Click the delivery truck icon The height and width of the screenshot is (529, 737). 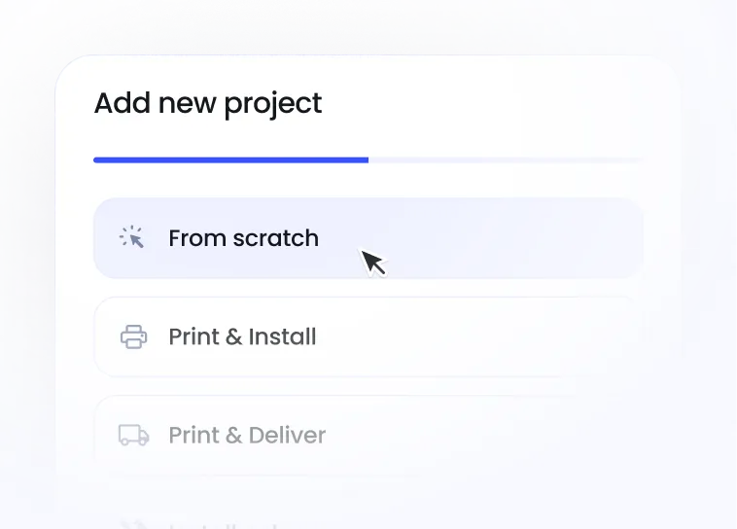point(133,435)
